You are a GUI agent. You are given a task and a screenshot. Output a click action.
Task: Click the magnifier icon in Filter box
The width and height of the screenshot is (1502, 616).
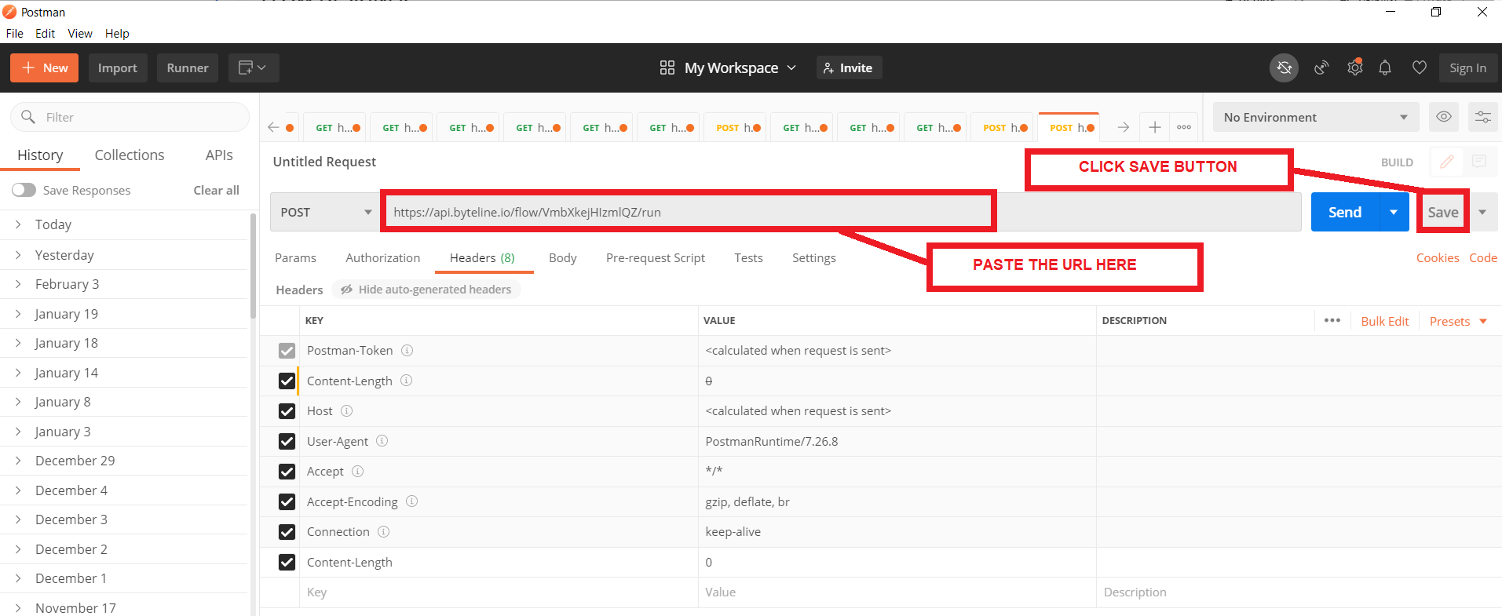pos(28,117)
